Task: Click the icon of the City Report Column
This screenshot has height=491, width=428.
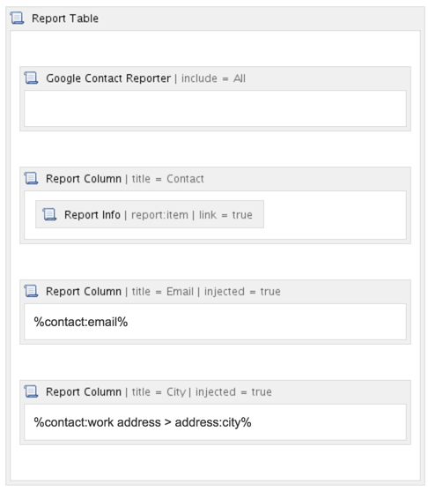Action: coord(31,391)
